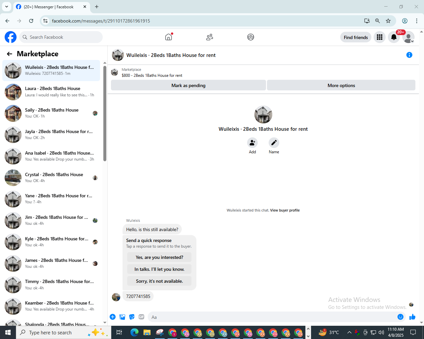Open Timmy conversation

(51, 285)
